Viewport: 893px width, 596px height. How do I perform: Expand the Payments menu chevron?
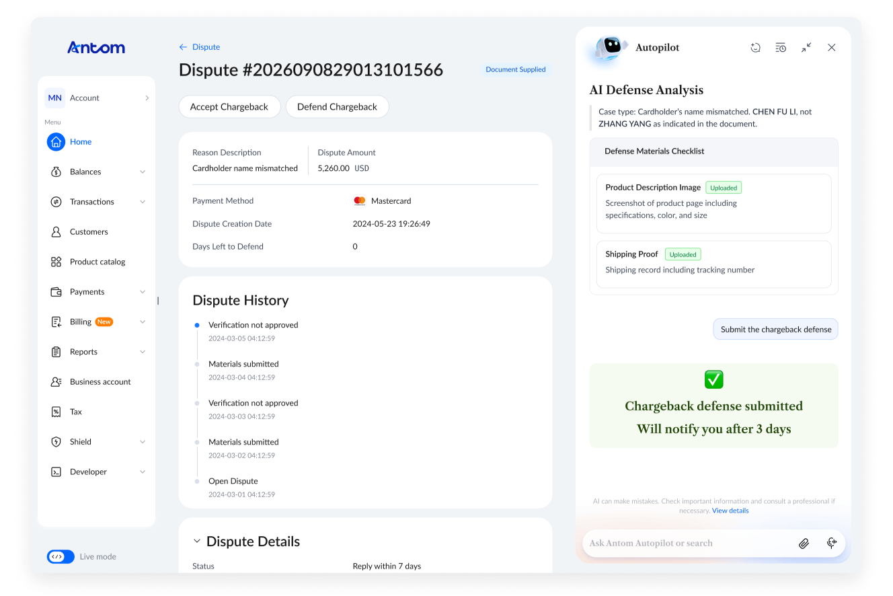tap(143, 292)
